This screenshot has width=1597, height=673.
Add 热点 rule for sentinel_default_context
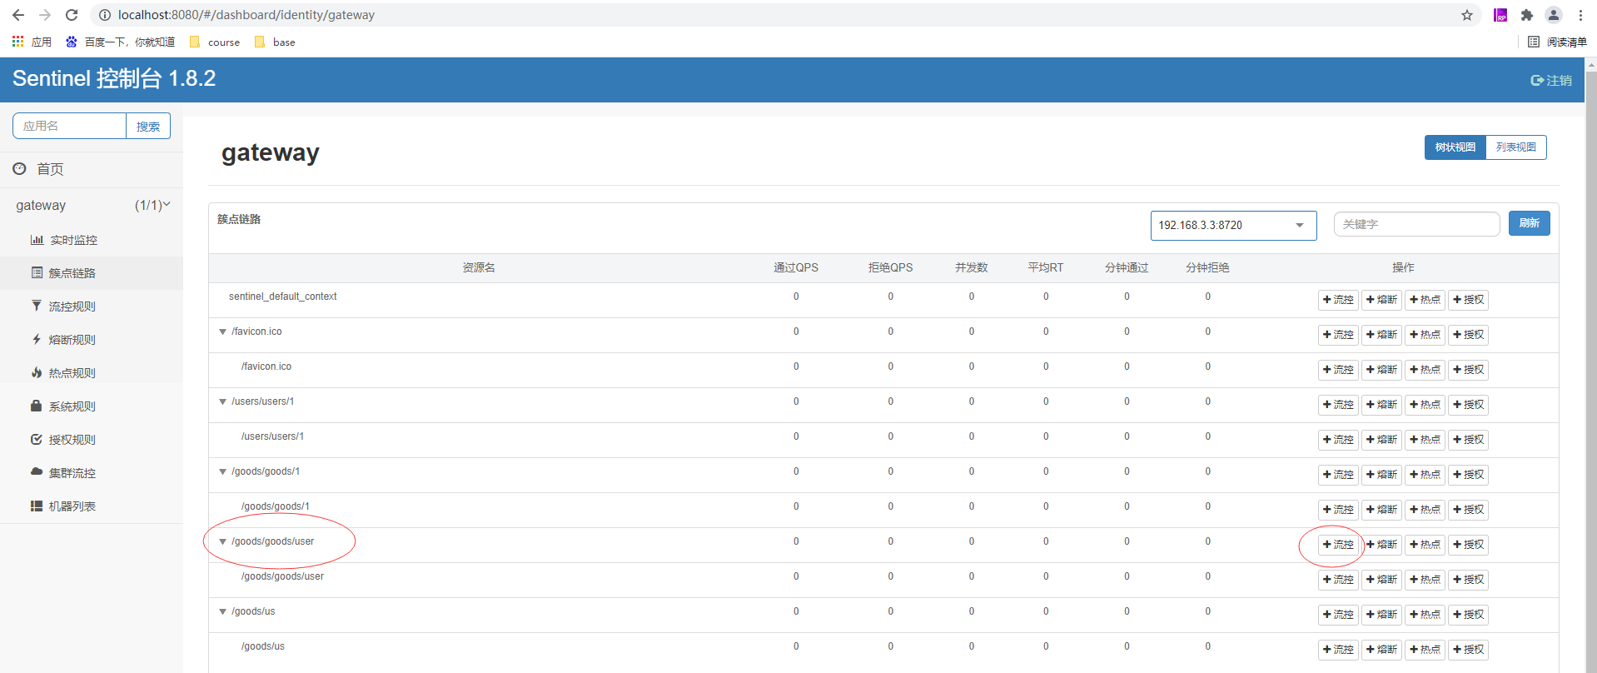pyautogui.click(x=1425, y=300)
